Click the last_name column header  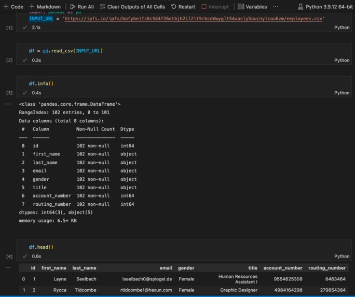click(84, 268)
